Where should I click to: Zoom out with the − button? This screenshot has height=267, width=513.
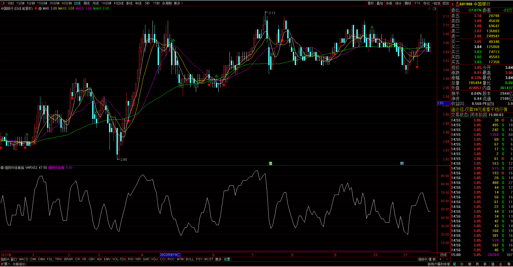[x=447, y=259]
